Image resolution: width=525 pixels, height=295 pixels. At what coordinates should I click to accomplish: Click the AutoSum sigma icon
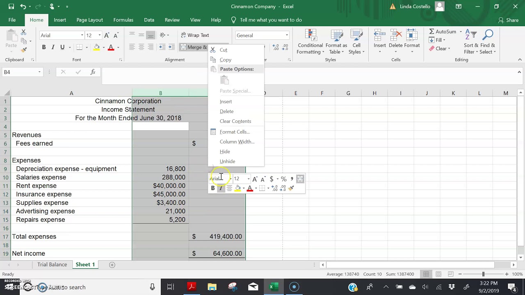pos(432,32)
